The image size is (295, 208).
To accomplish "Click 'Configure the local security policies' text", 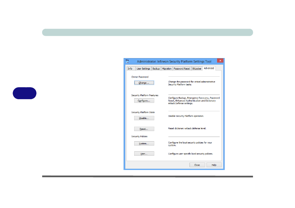I will point(190,144).
